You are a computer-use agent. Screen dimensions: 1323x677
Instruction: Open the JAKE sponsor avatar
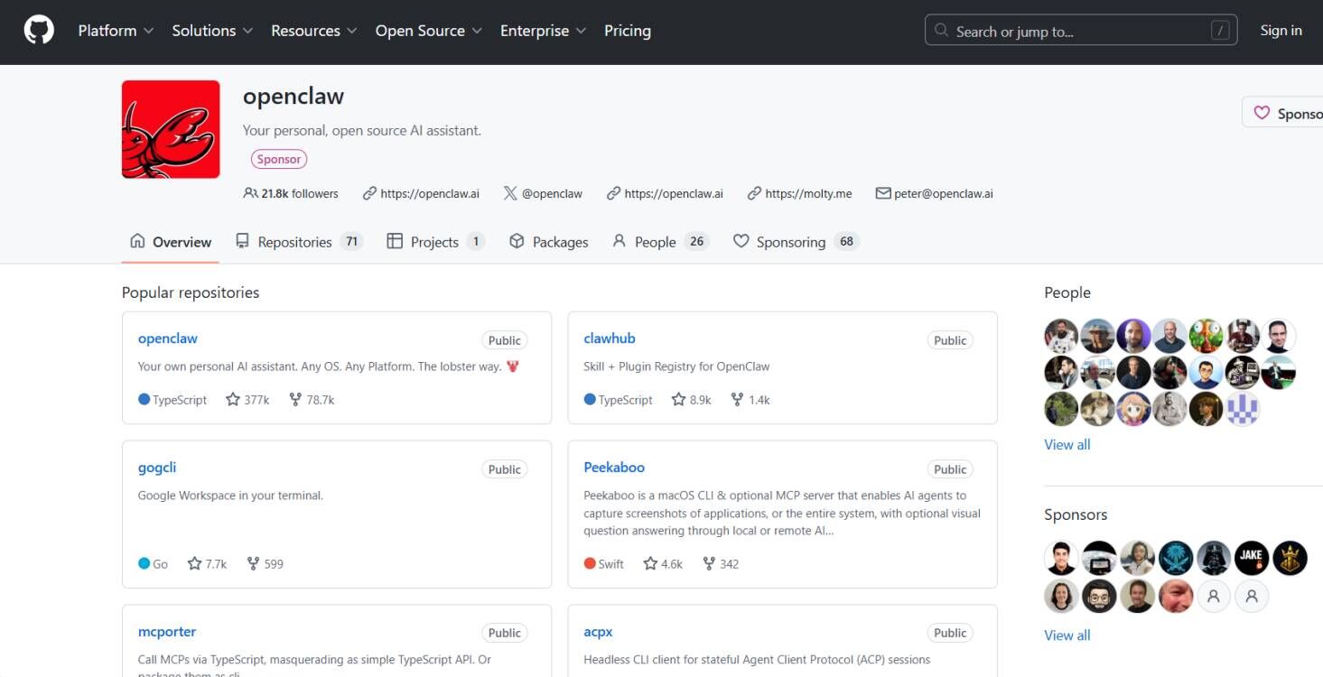(1252, 558)
